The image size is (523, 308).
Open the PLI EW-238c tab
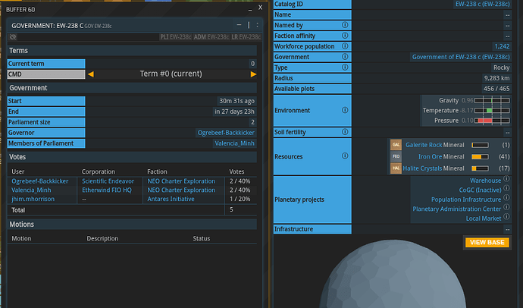176,37
